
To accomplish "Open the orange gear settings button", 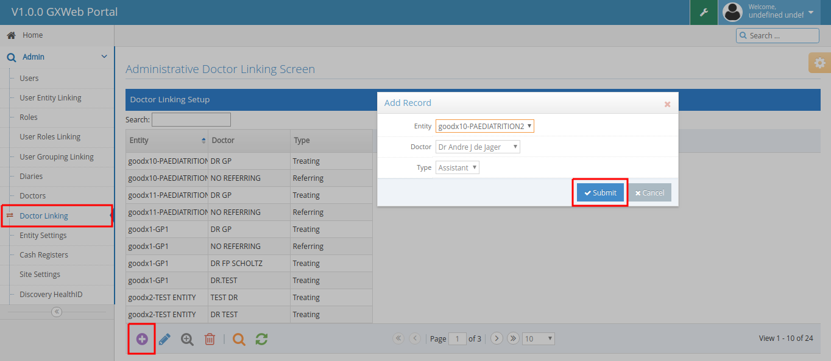I will [819, 63].
